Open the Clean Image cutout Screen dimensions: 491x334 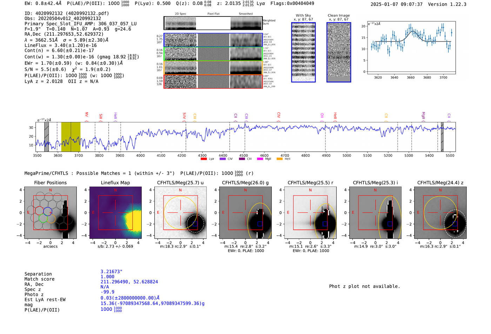339,52
